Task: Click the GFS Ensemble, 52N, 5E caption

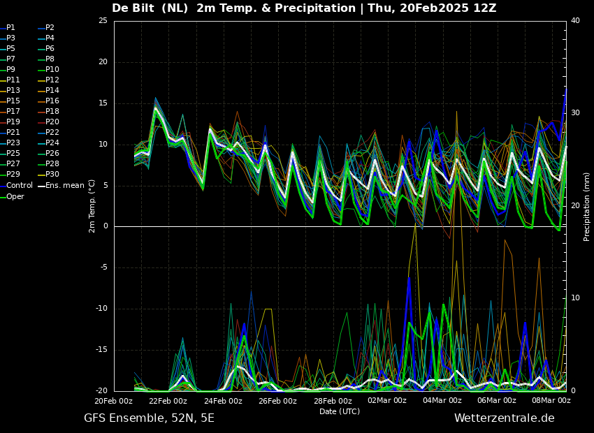Action: (149, 418)
